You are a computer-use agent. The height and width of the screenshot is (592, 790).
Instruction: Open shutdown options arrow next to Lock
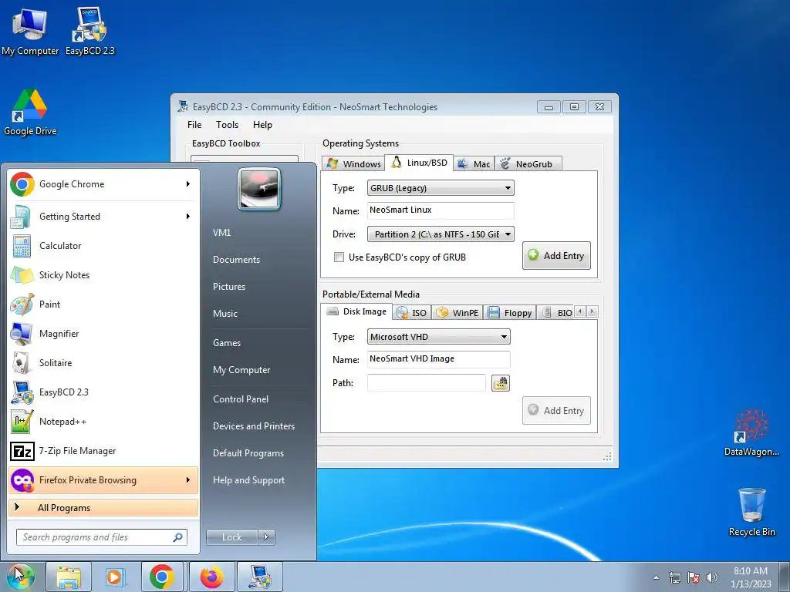tap(266, 537)
